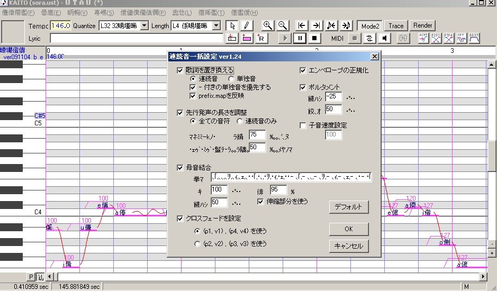Click the P2P3 crossfade icon
Viewport: 497px width, 291px height.
point(436,38)
